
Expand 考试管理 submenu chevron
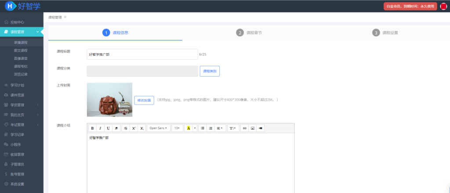[x=38, y=125]
